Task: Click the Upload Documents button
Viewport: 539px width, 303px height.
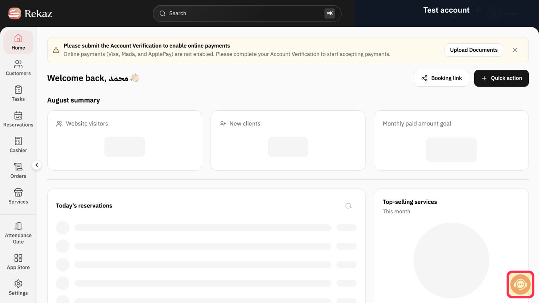Action: tap(474, 50)
